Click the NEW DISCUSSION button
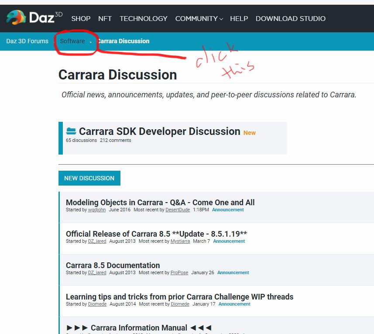Screen dimensions: 374x334 (x=89, y=178)
